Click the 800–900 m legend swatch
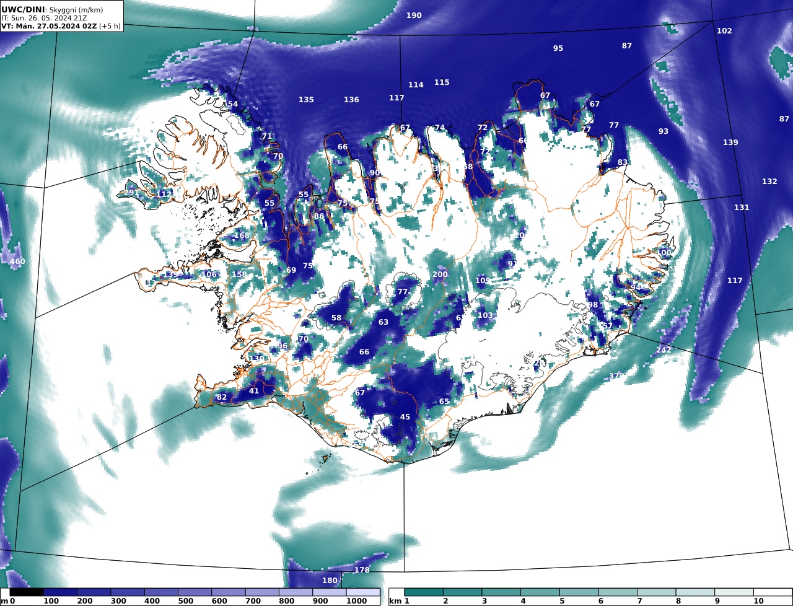793x606 pixels. [x=296, y=592]
